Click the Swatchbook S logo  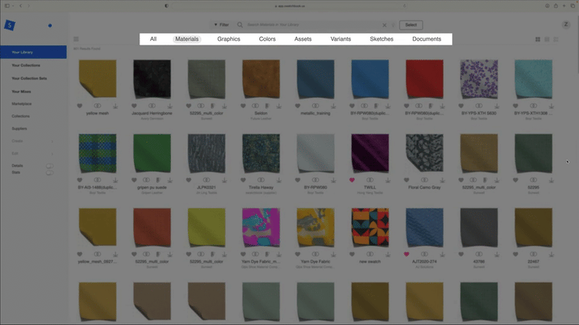click(x=9, y=25)
